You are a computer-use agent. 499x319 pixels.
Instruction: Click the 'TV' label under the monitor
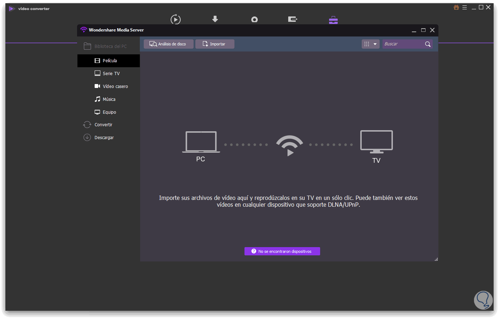pyautogui.click(x=376, y=161)
